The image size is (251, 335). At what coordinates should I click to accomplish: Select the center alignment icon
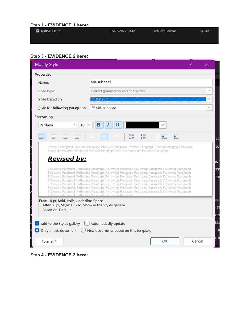pyautogui.click(x=53, y=136)
